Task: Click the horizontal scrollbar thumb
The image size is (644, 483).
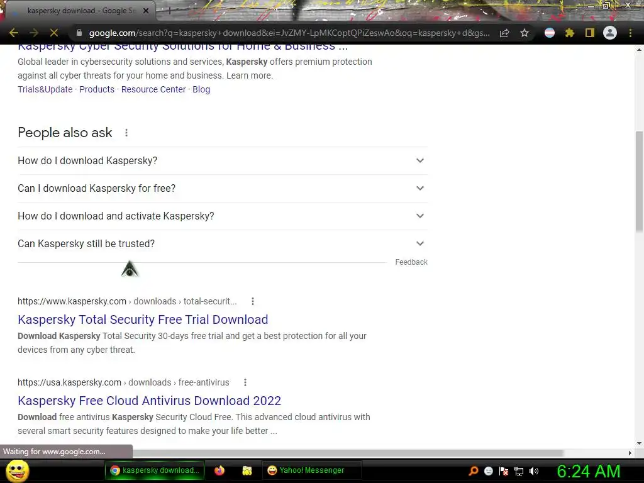Action: point(348,453)
